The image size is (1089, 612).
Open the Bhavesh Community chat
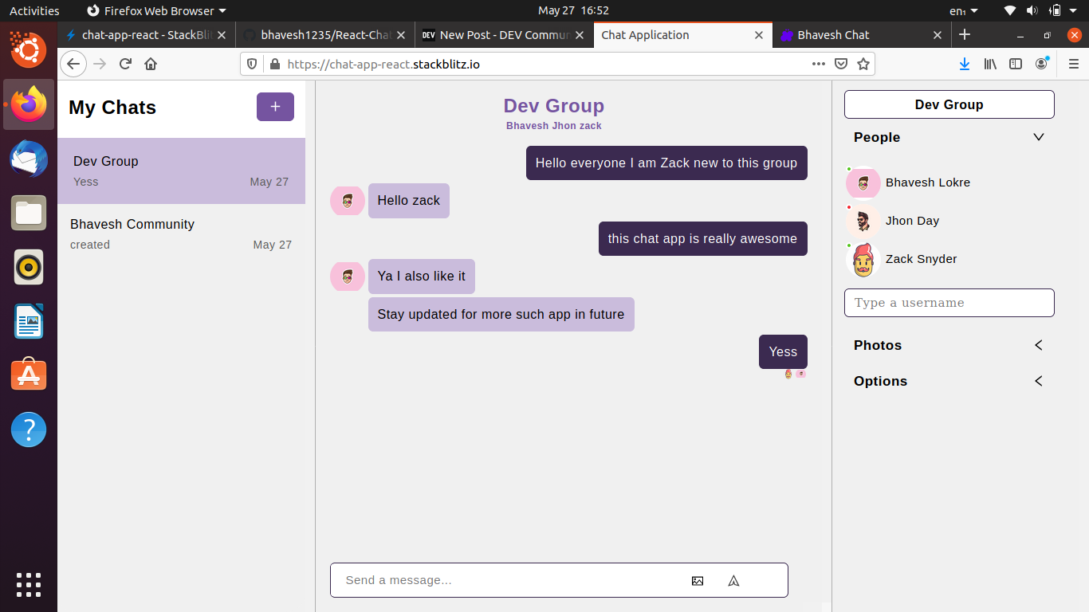[x=181, y=234]
